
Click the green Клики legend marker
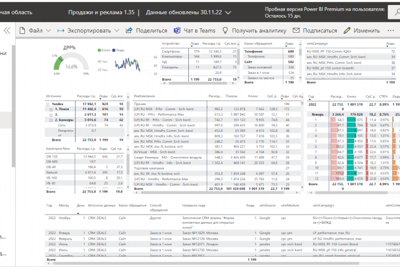[99, 50]
